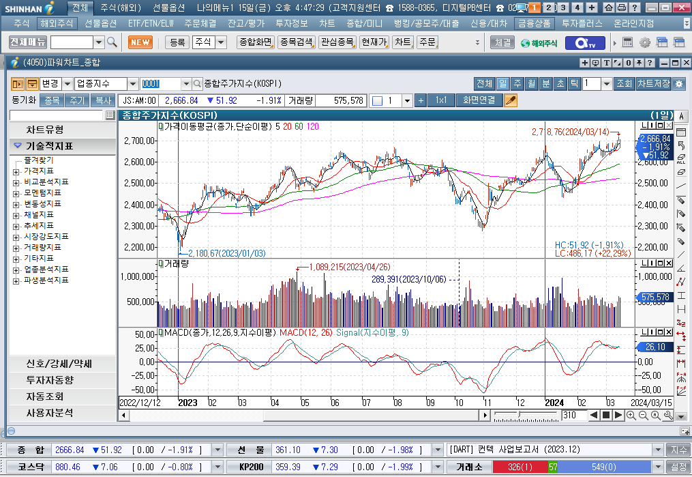Screen dimensions: 692x477
Task: Click the indicator search input field
Action: point(56,116)
